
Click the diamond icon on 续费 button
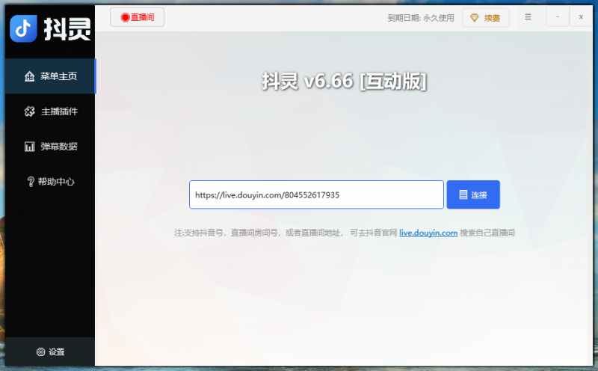(x=475, y=18)
